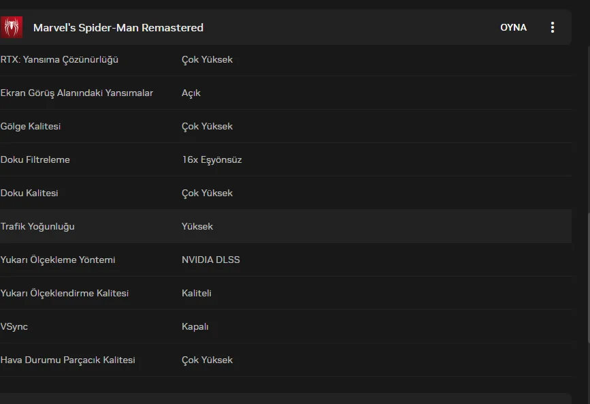Click the 16x Eşyönsüz filtering value
Screen dimensions: 590x404
[x=212, y=159]
